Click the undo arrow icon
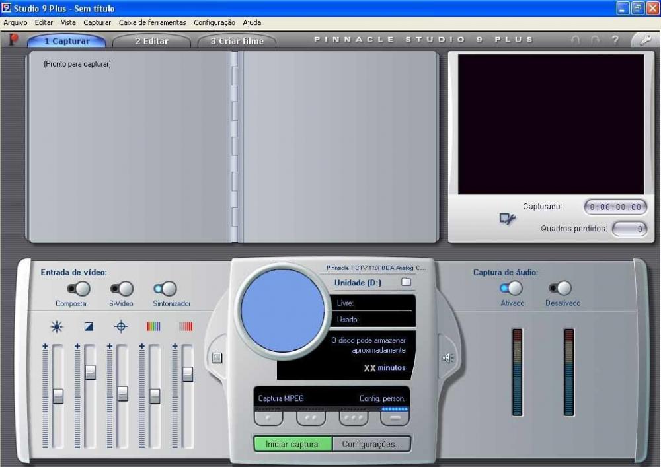The height and width of the screenshot is (467, 661). tap(575, 40)
